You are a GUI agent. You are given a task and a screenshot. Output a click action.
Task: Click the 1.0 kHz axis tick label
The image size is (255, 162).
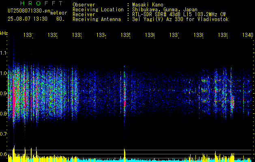coord(4,73)
